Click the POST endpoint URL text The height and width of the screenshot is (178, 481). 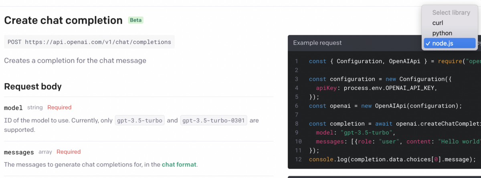89,42
